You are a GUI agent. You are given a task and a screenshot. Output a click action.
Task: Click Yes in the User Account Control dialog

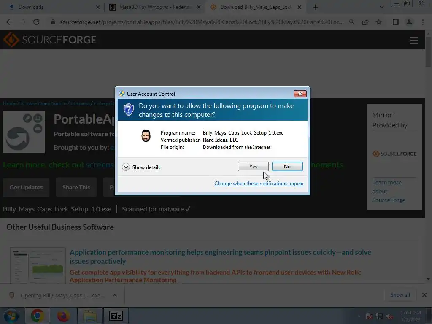pyautogui.click(x=253, y=166)
